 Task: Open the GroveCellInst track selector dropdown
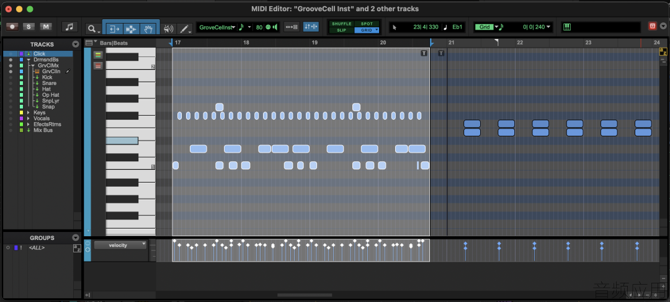tap(217, 27)
